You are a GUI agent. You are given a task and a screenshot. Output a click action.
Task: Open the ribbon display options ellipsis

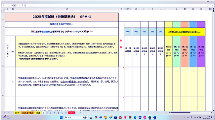click(x=208, y=2)
